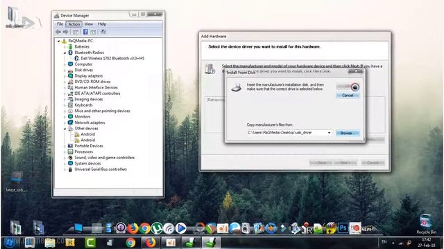Collapse the Bluetooth Radios node
This screenshot has height=249, width=444.
click(x=65, y=53)
